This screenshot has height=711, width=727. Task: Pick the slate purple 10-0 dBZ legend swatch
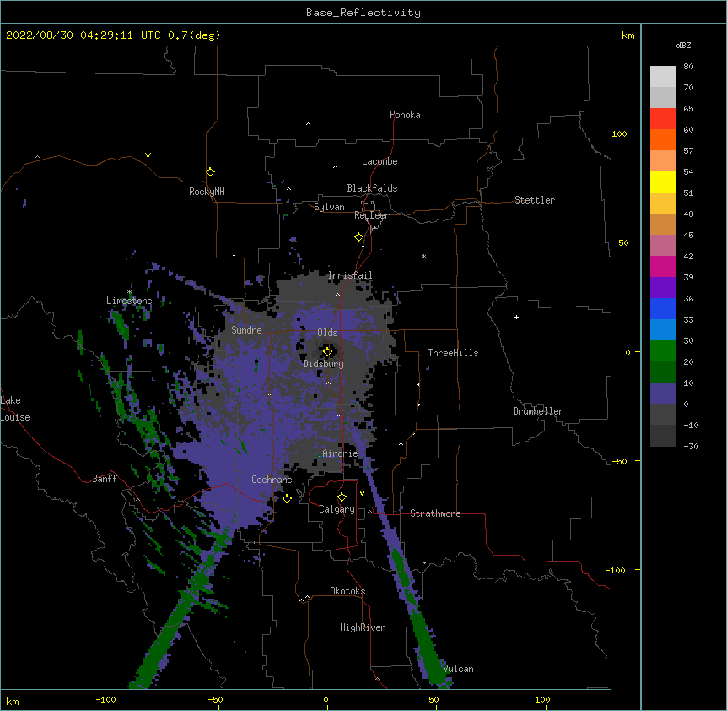click(x=663, y=393)
